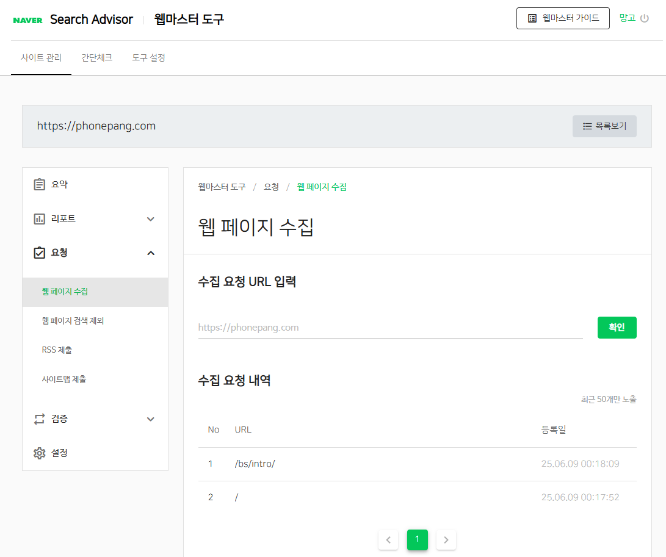
Task: Open the 검증 sidebar menu
Action: point(95,419)
